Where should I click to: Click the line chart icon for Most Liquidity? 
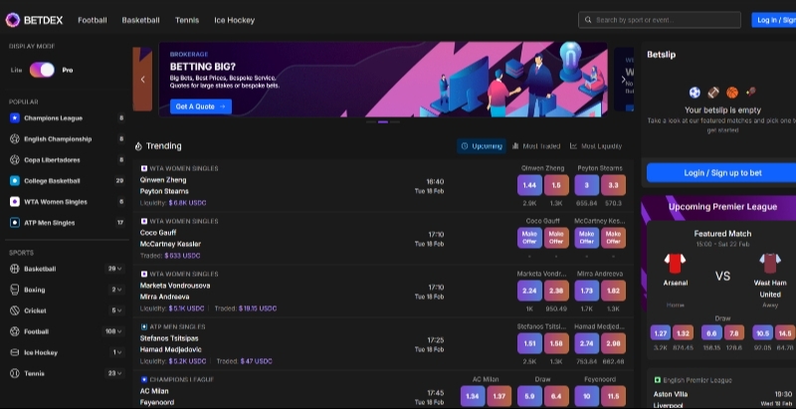click(574, 146)
